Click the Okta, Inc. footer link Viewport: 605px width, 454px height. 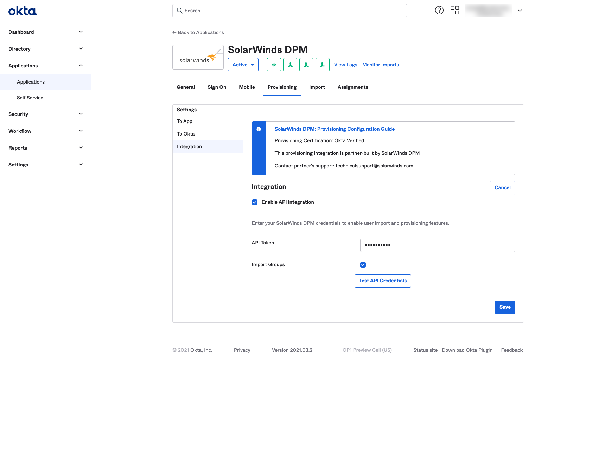(x=201, y=350)
